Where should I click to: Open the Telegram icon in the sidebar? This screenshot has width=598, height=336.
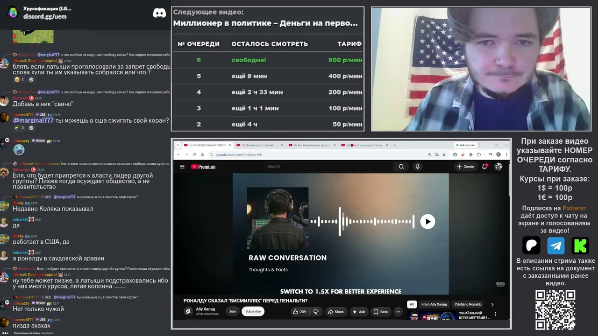tap(556, 245)
